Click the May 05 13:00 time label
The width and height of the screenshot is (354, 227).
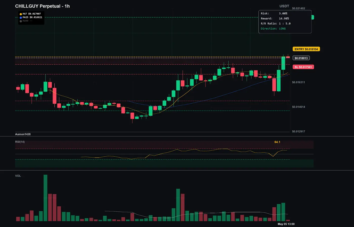(x=286, y=224)
